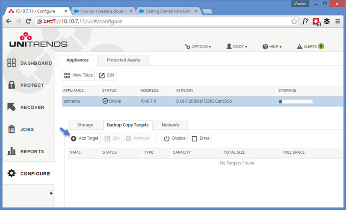Switch to the Appliances tab
346x210 pixels.
[x=77, y=60]
